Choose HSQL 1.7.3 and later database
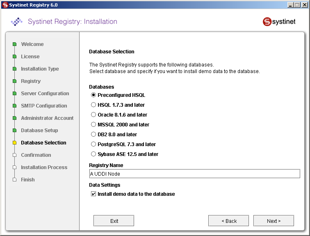 click(x=93, y=105)
